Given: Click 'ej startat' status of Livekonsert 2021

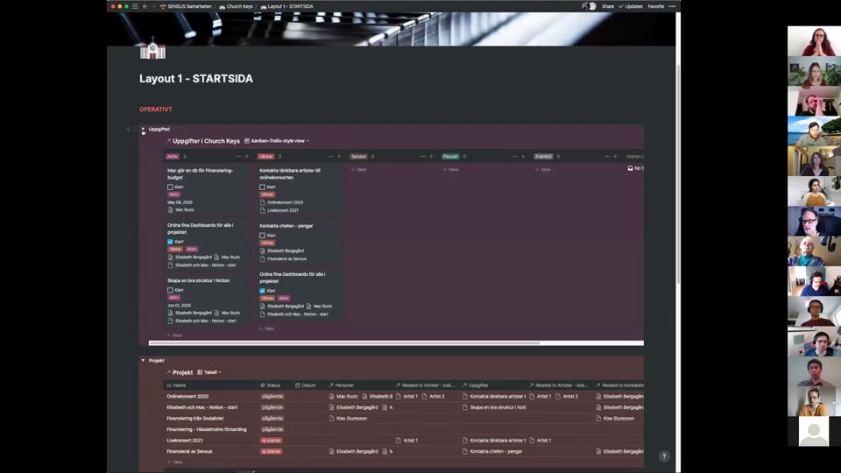Looking at the screenshot, I should point(272,441).
